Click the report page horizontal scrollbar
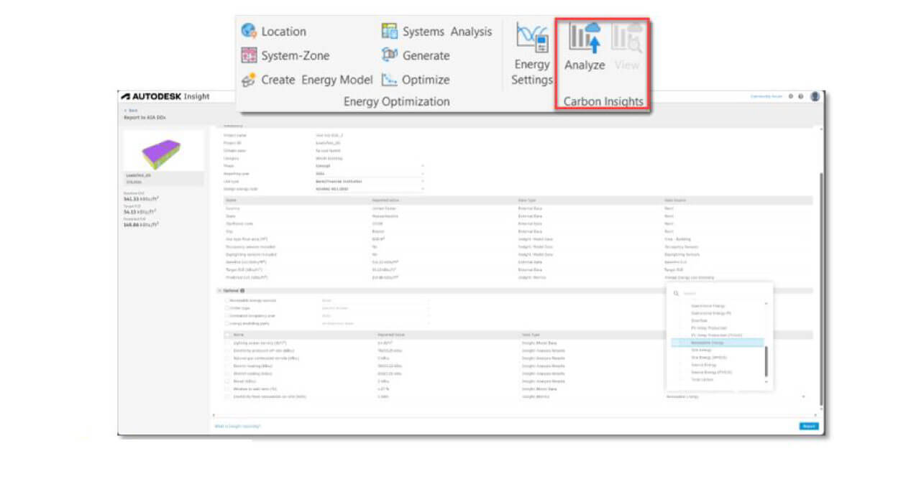The width and height of the screenshot is (911, 492). tap(516, 415)
